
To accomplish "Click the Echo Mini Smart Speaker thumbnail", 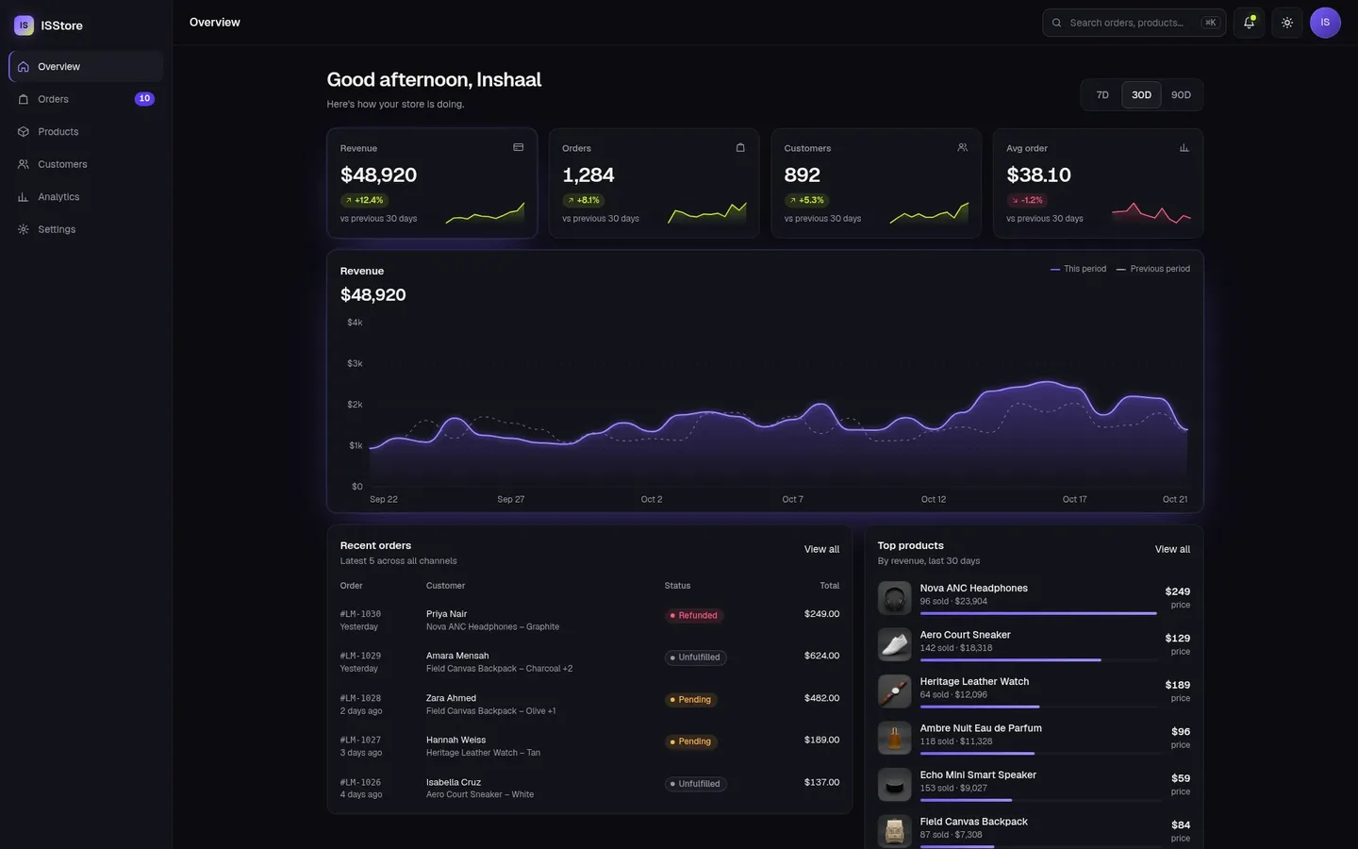I will (894, 785).
